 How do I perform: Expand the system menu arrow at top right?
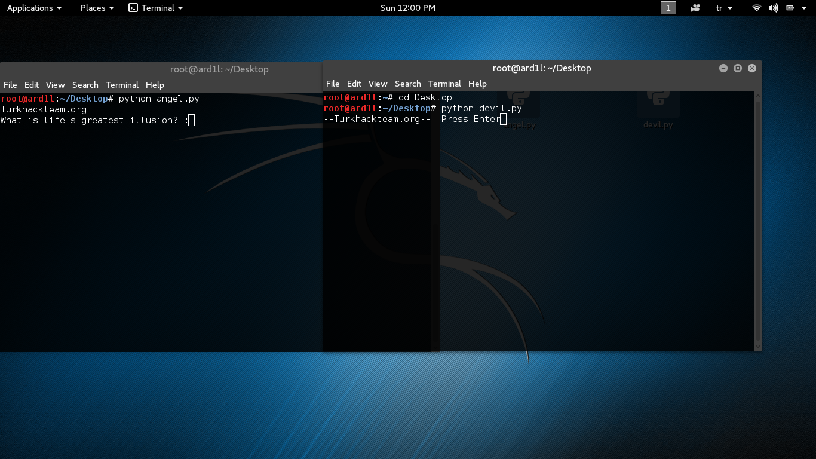pyautogui.click(x=804, y=8)
